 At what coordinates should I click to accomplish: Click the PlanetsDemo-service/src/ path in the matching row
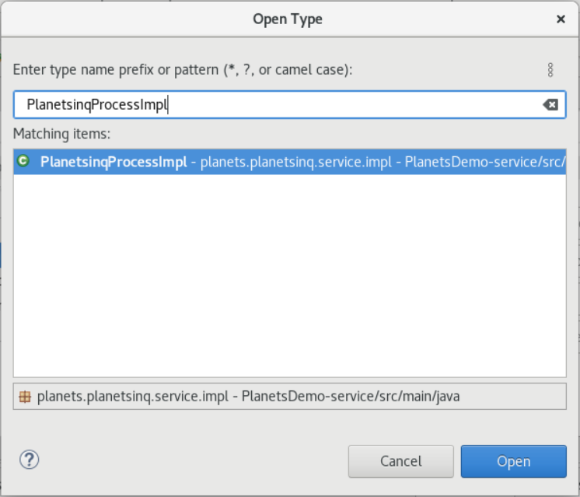coord(484,163)
